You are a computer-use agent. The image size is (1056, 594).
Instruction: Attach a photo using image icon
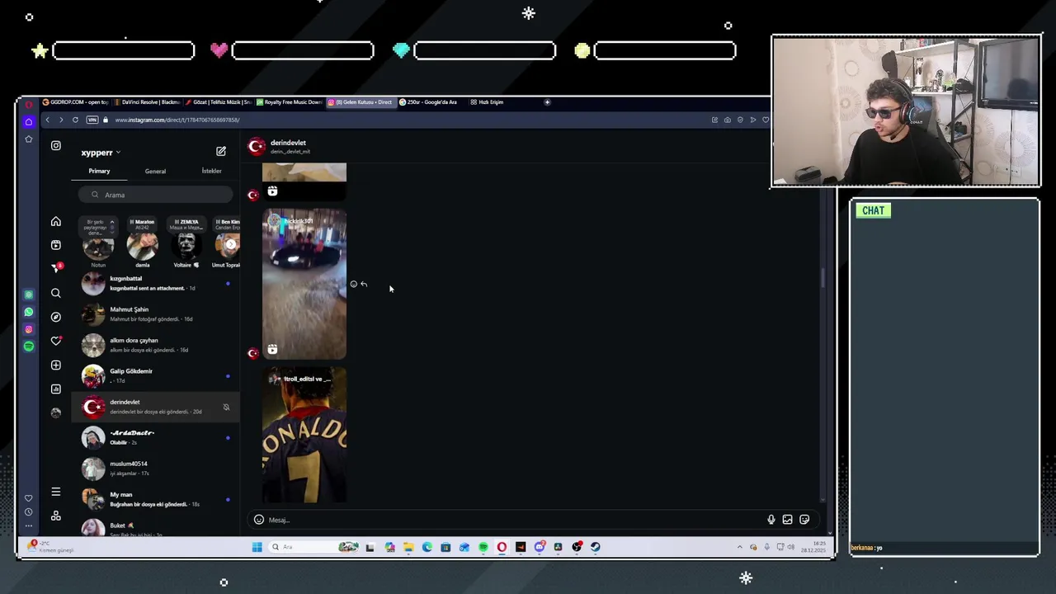tap(788, 520)
